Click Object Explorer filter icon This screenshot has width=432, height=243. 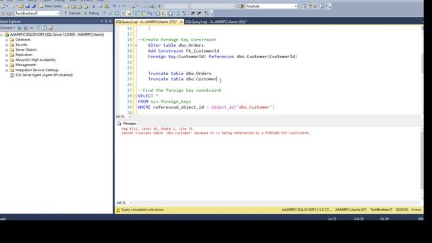pos(38,28)
